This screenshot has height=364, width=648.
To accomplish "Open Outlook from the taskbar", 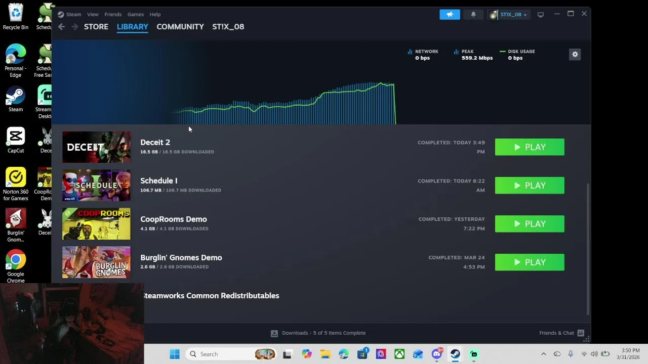I will tap(418, 354).
